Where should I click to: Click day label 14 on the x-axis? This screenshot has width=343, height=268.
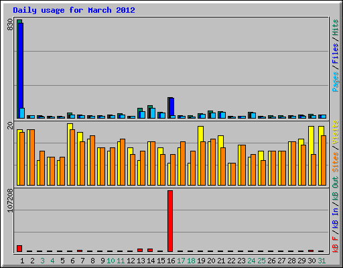coord(151,261)
